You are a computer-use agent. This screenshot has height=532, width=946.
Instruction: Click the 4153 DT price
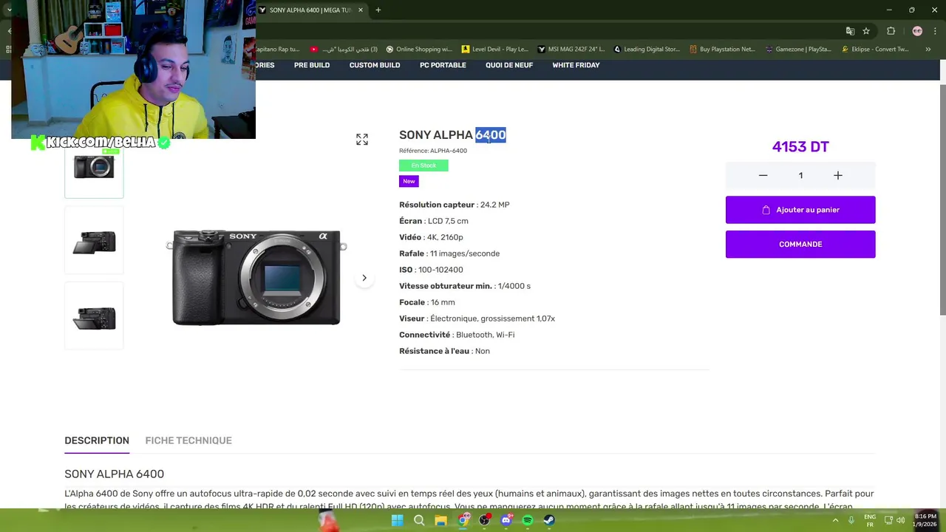pyautogui.click(x=800, y=146)
